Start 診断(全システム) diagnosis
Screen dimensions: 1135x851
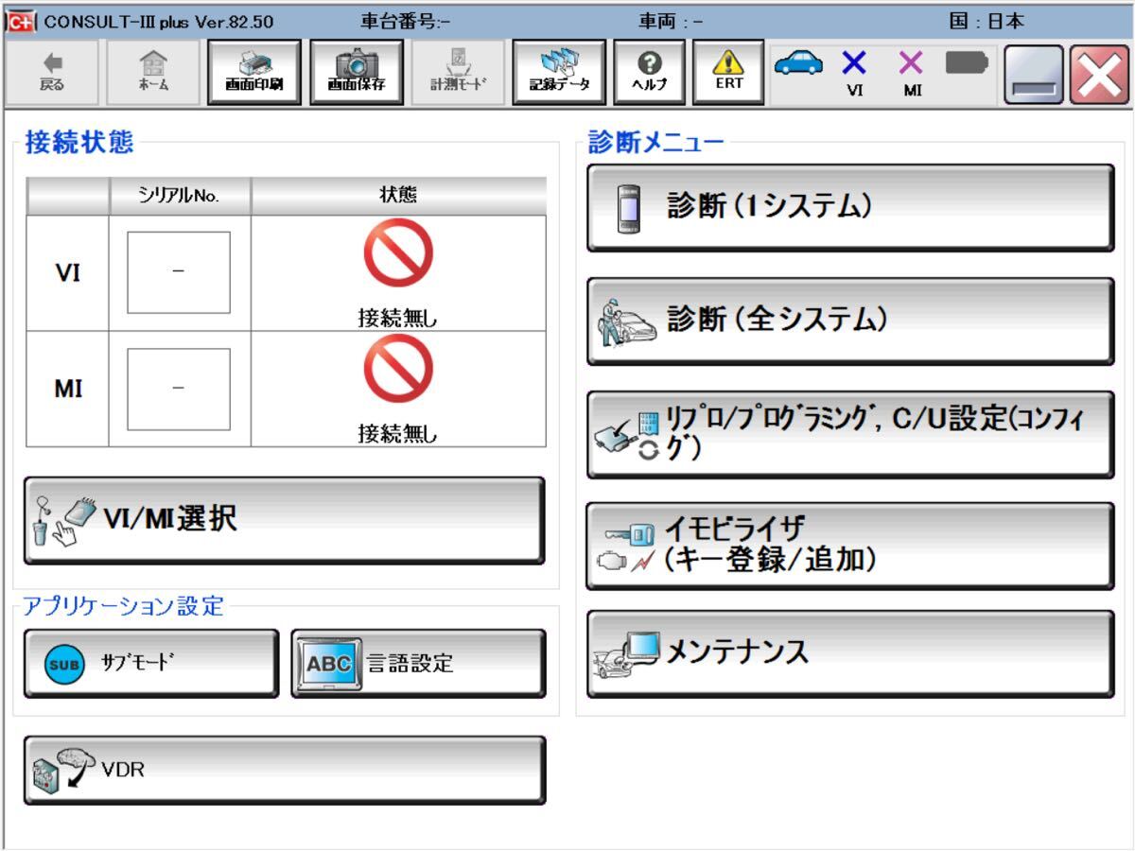850,321
